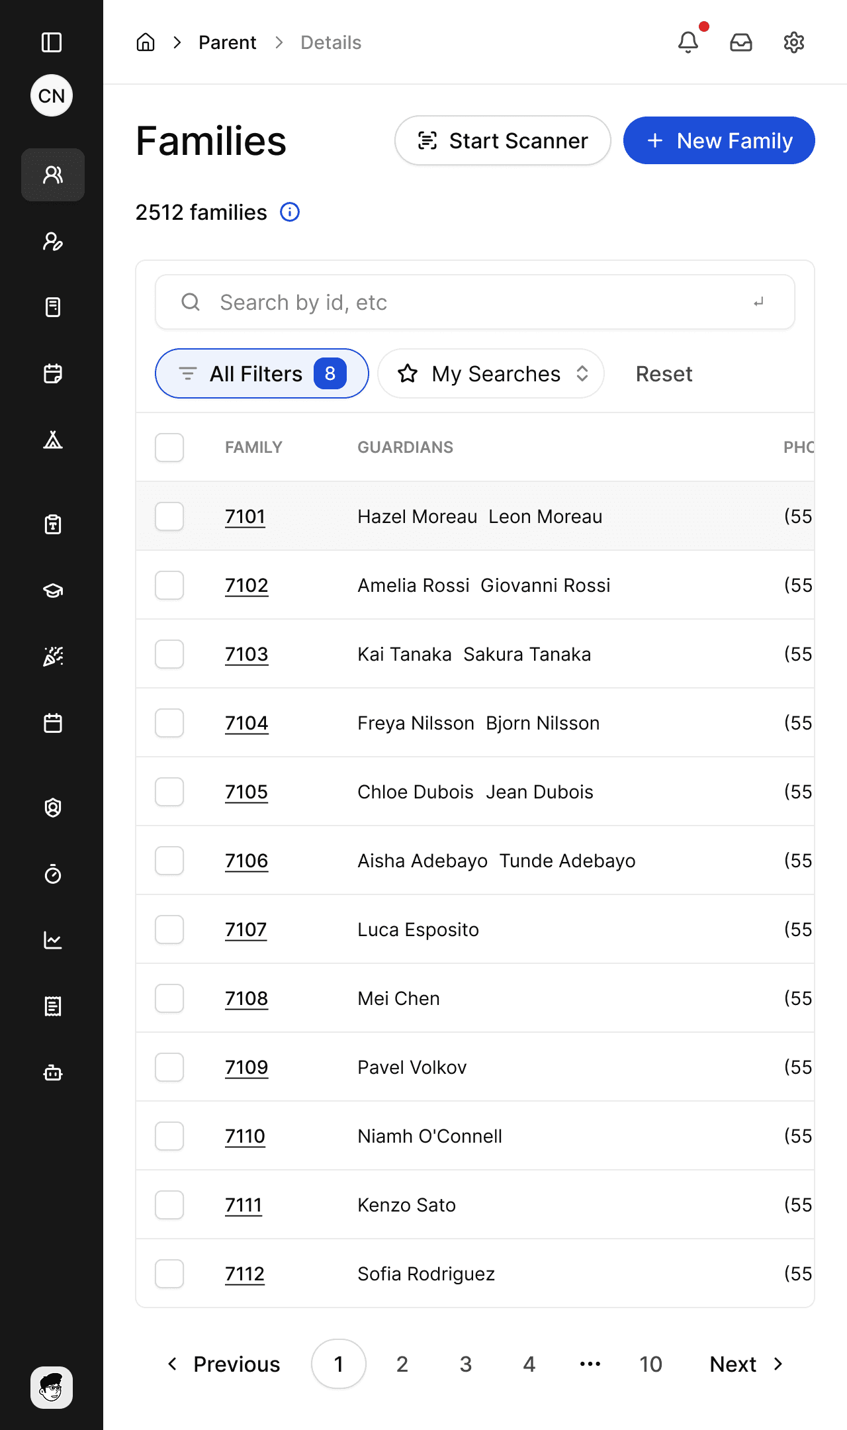Open the graduation cap icon in sidebar

[53, 591]
